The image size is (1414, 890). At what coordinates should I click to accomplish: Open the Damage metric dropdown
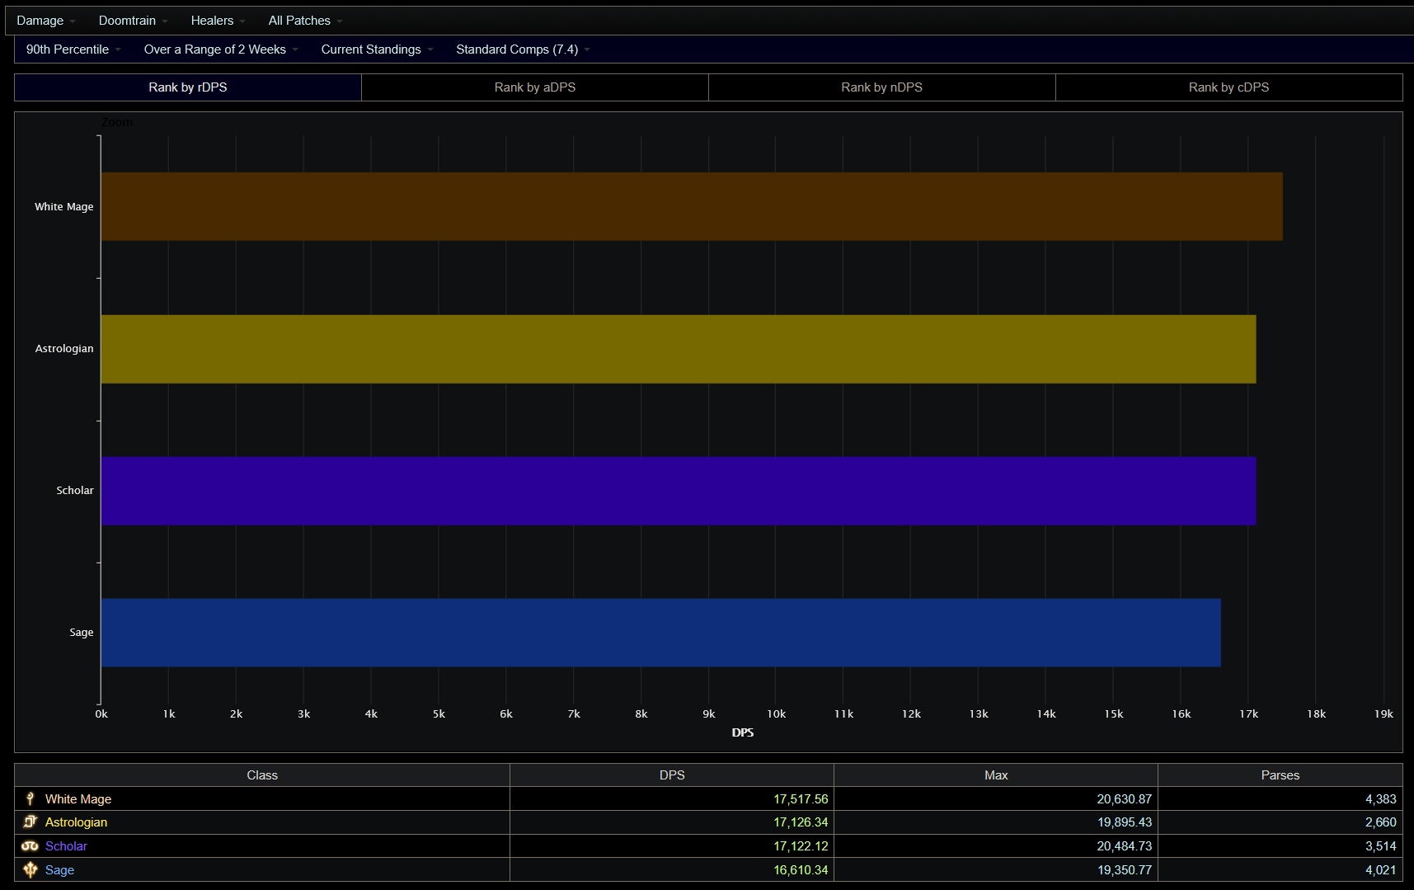pyautogui.click(x=46, y=21)
